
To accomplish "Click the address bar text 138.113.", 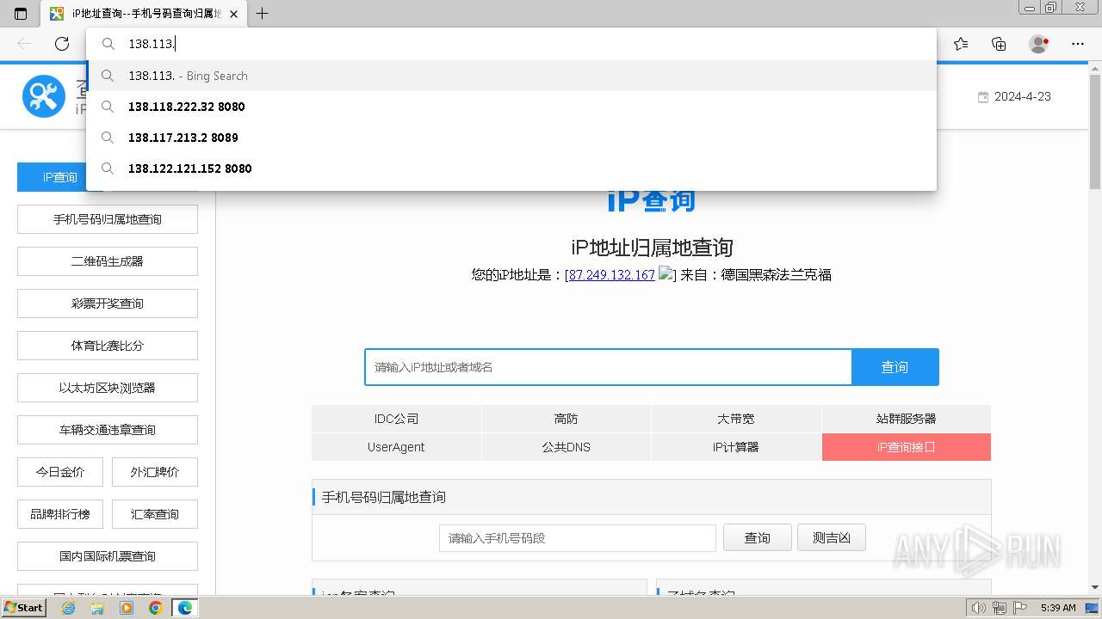I will [152, 44].
